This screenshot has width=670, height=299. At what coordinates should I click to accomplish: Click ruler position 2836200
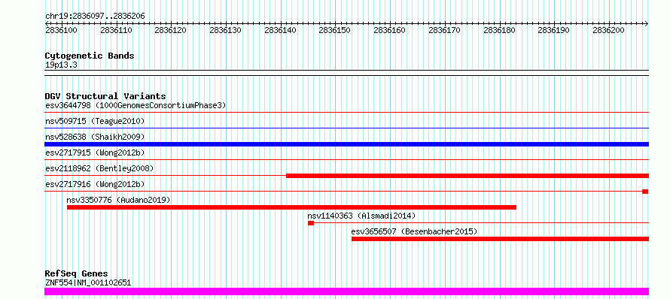click(x=609, y=30)
